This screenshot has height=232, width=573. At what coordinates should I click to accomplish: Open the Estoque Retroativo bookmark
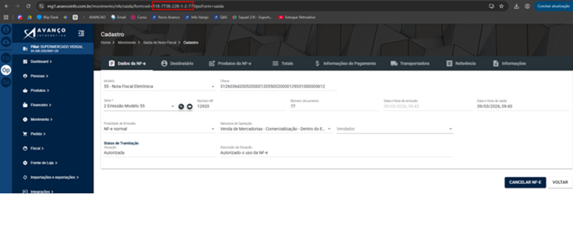[296, 17]
